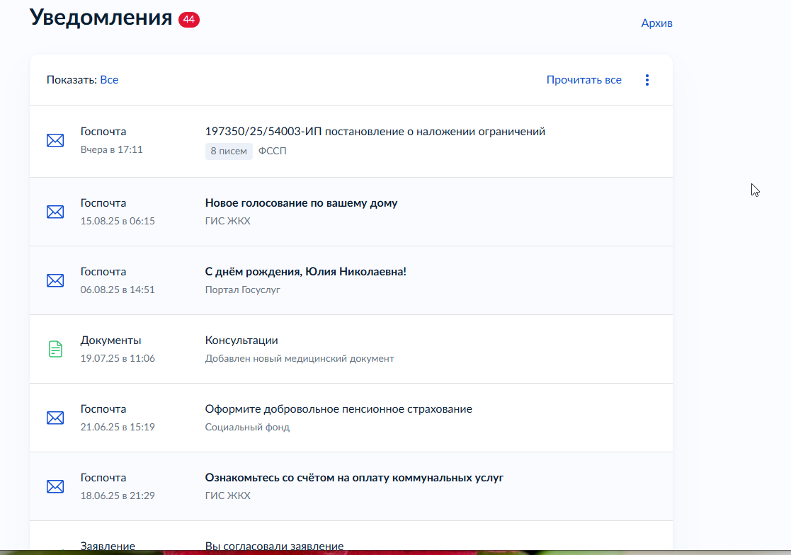
Task: Click the Документы category label
Action: [x=110, y=341]
